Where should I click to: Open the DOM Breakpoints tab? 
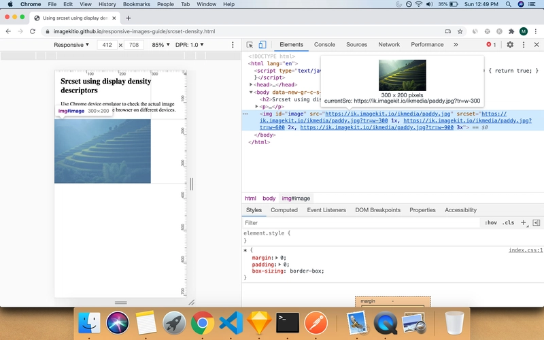378,210
